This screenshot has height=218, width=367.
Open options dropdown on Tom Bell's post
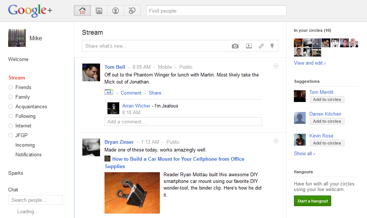(x=276, y=66)
